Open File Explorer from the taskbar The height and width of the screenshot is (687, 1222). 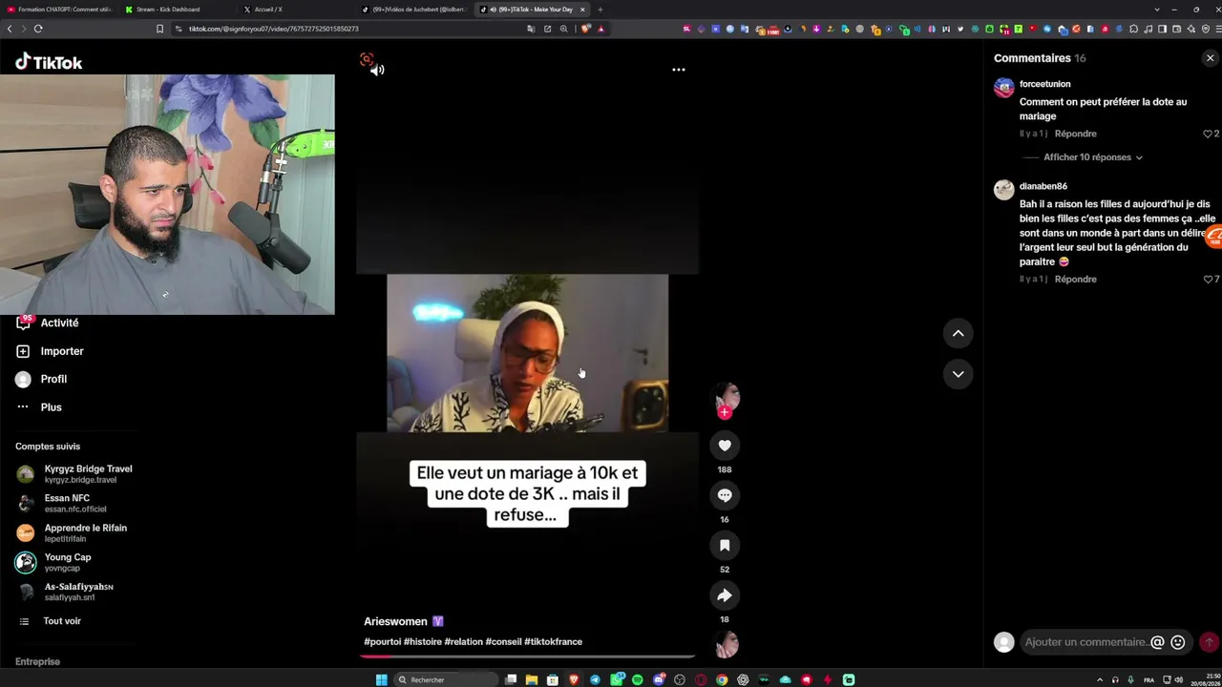click(x=532, y=679)
